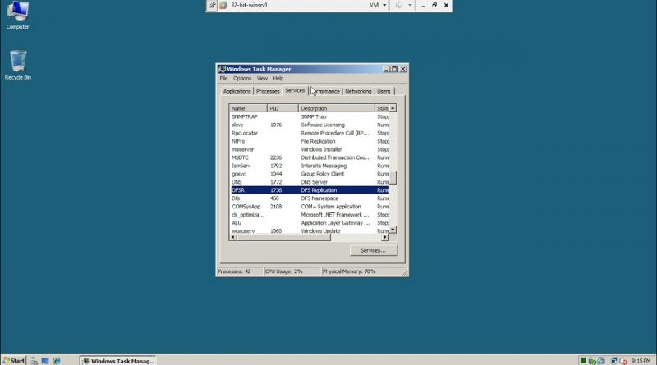This screenshot has height=365, width=657.
Task: Click the horizontal scroll right arrow
Action: click(385, 237)
